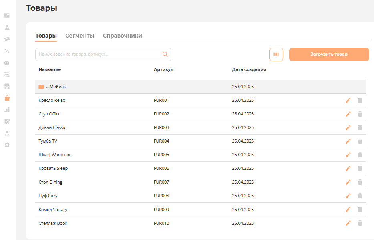Click the storefront icon in sidebar

tap(7, 86)
